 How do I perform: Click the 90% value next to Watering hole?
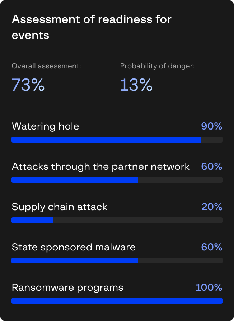point(211,126)
